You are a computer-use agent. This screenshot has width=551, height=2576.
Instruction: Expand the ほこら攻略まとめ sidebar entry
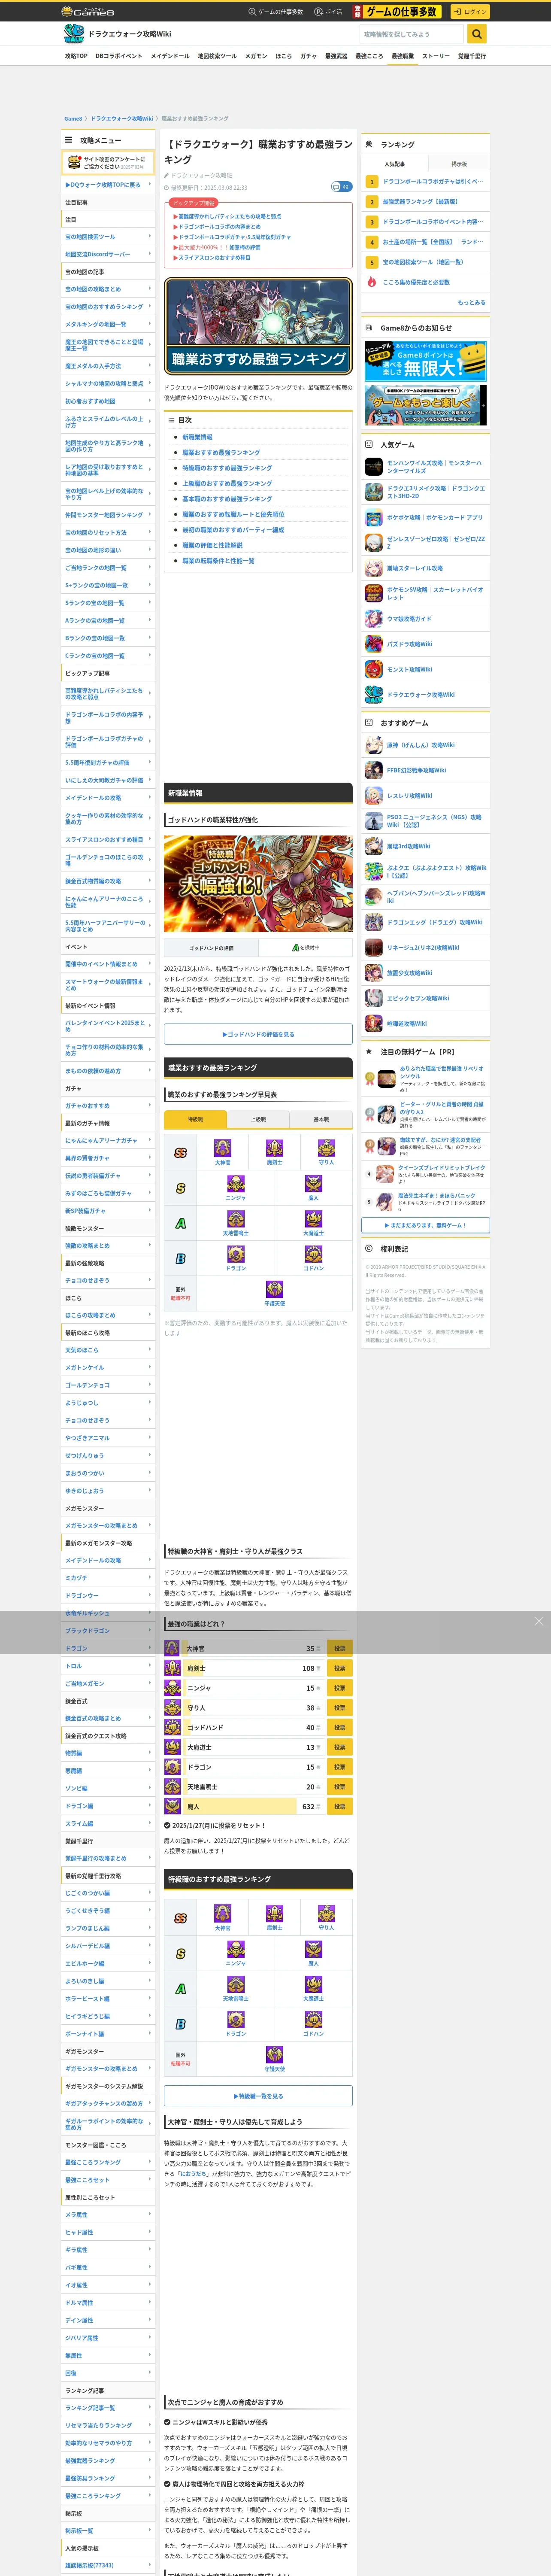click(108, 1315)
